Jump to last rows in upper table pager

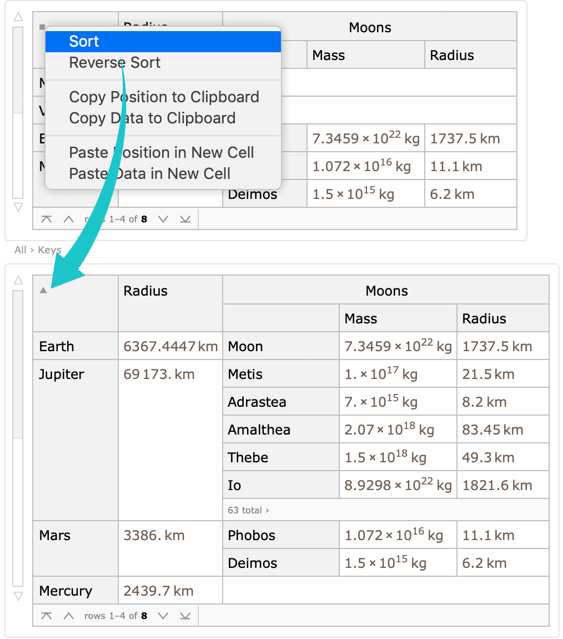(x=185, y=219)
